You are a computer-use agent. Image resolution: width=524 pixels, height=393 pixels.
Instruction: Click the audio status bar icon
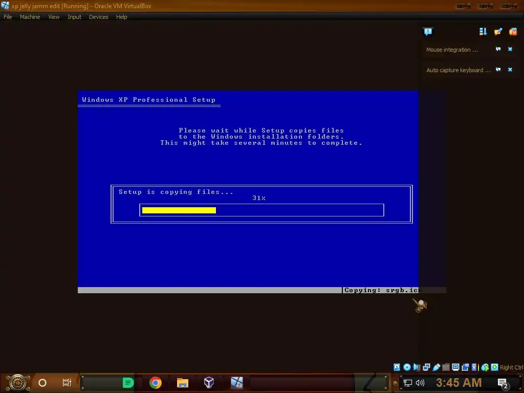click(417, 367)
